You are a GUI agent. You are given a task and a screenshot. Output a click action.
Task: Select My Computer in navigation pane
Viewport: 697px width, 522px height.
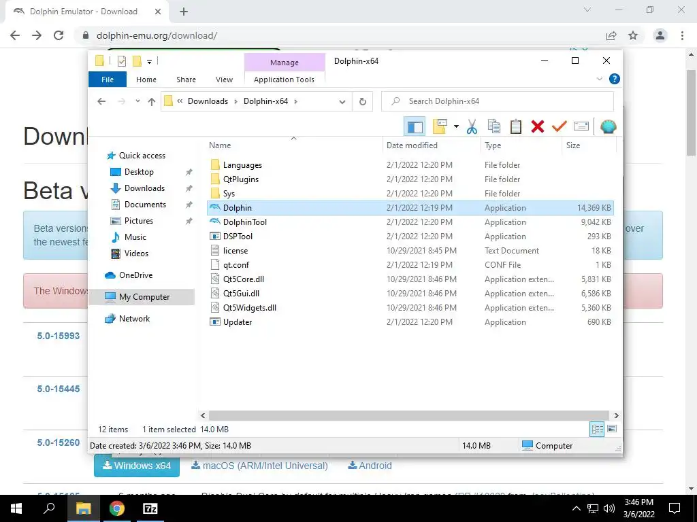(142, 297)
